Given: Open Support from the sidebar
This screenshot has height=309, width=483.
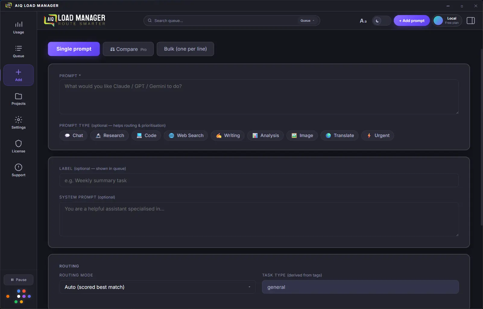Looking at the screenshot, I should (18, 170).
